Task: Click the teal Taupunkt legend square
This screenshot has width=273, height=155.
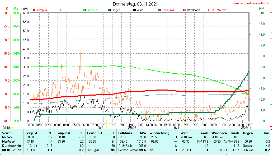Action: [159, 10]
